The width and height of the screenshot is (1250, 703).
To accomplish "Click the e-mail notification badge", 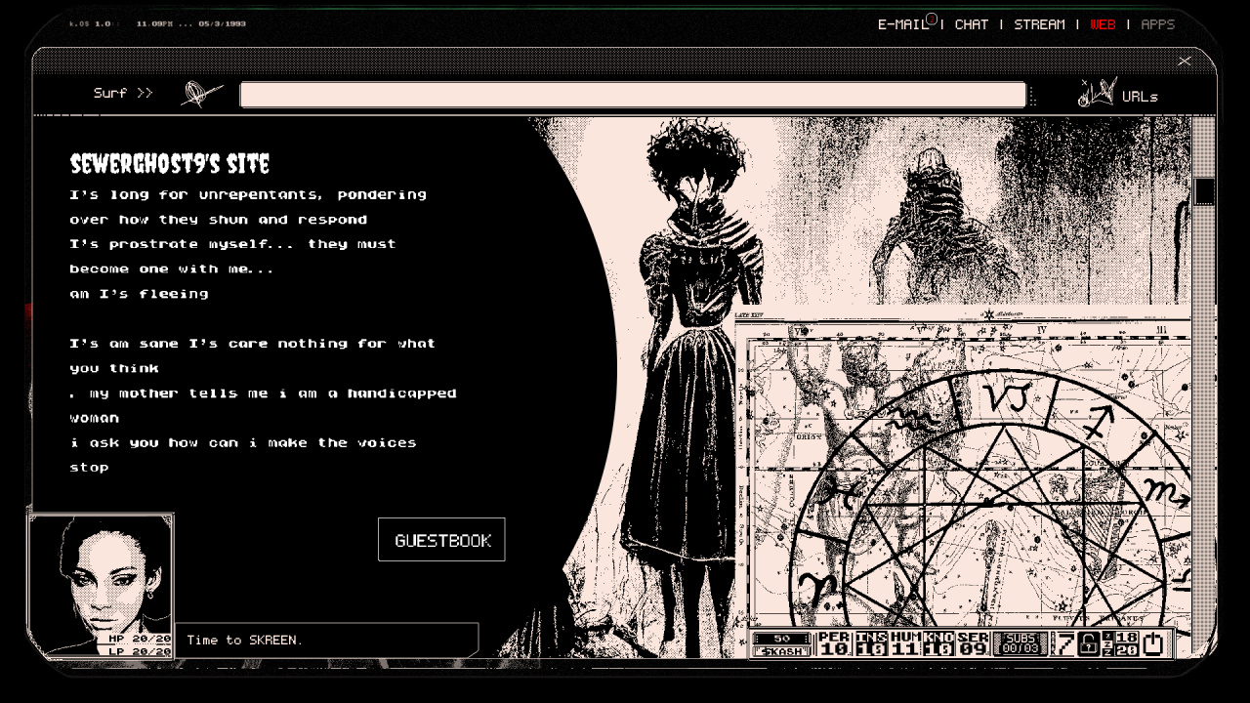I will pos(932,19).
